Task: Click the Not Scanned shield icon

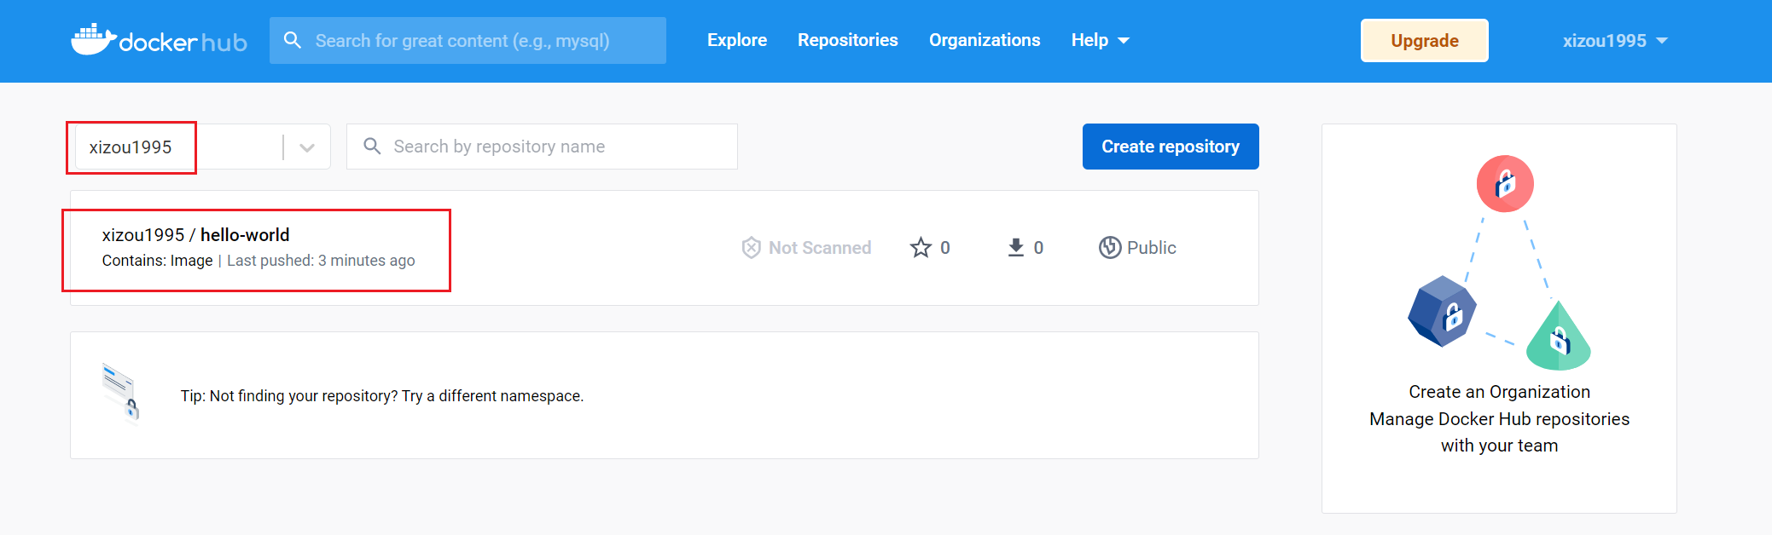Action: 751,248
